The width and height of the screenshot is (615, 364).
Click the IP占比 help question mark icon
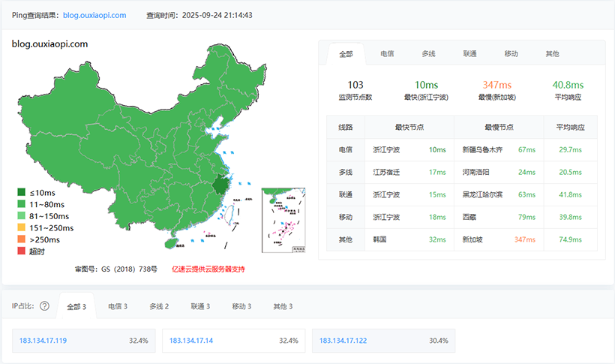[44, 306]
